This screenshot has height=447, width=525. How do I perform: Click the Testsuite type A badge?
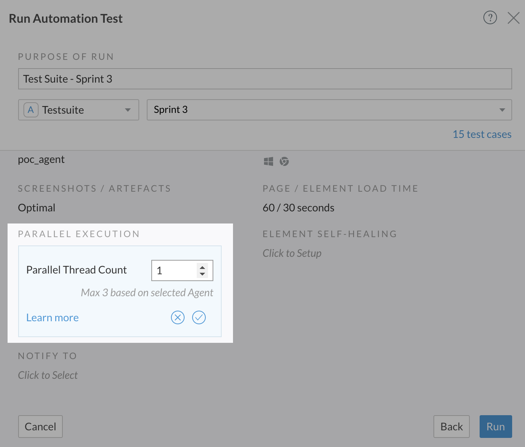[x=31, y=110]
